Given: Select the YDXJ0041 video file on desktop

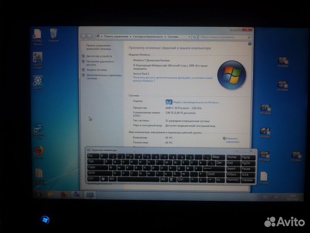Looking at the screenshot, I should click(x=265, y=133).
